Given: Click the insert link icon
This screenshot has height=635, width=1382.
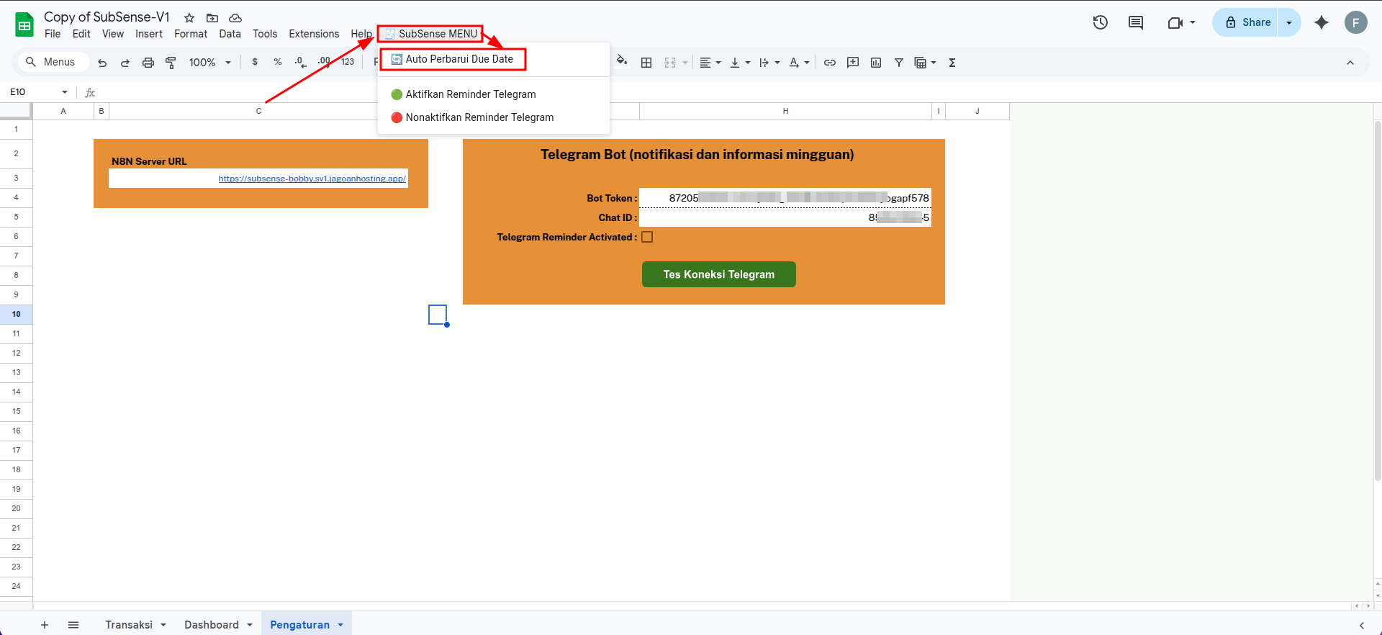Looking at the screenshot, I should pyautogui.click(x=830, y=63).
